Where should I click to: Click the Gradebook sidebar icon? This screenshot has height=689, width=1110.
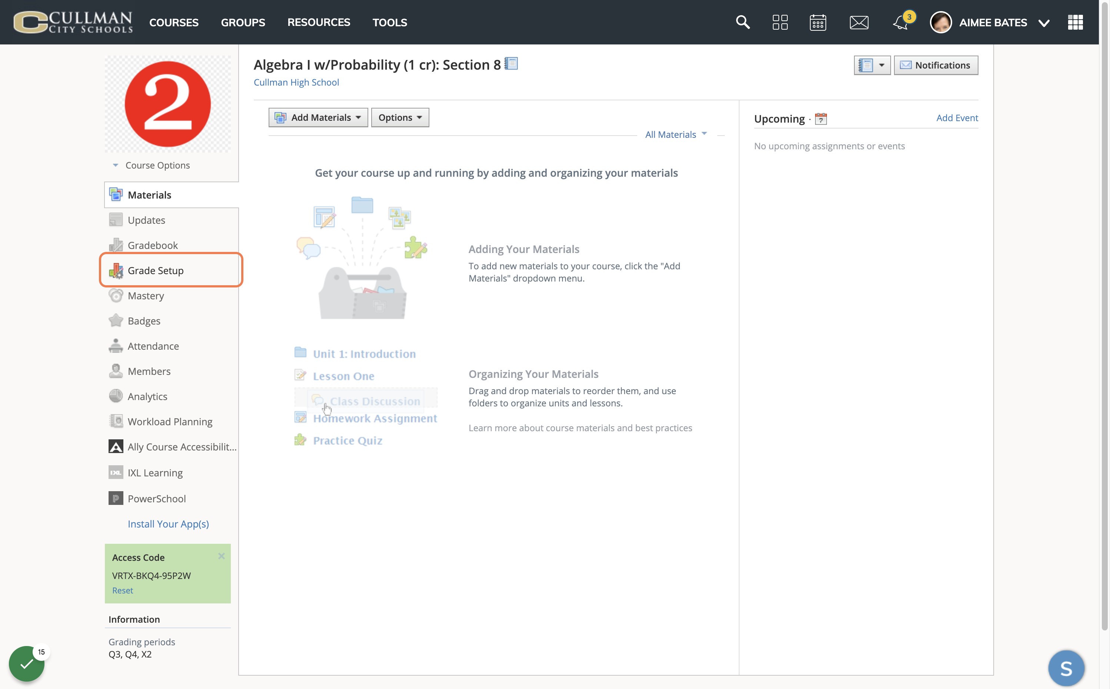coord(116,245)
